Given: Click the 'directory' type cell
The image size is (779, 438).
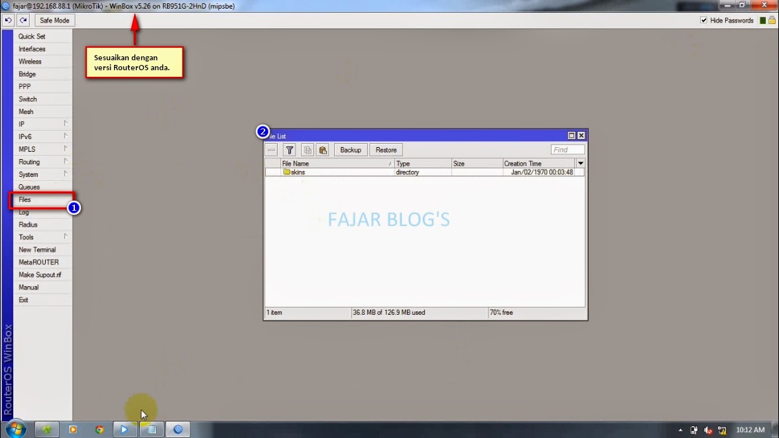Looking at the screenshot, I should pos(407,172).
